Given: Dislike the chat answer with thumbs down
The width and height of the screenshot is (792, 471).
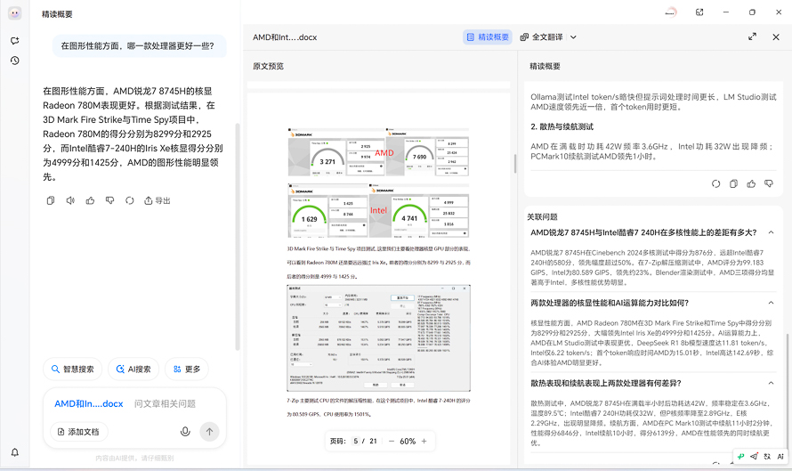Looking at the screenshot, I should tap(109, 200).
